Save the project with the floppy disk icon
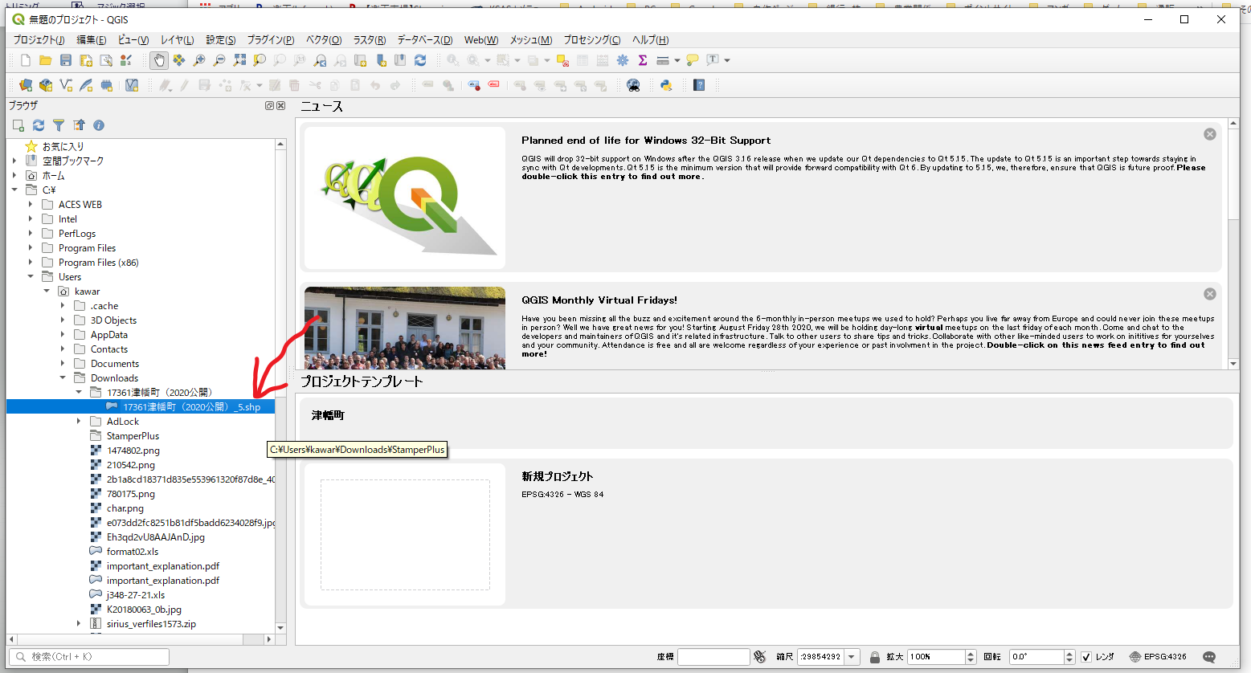The image size is (1251, 673). 66,60
